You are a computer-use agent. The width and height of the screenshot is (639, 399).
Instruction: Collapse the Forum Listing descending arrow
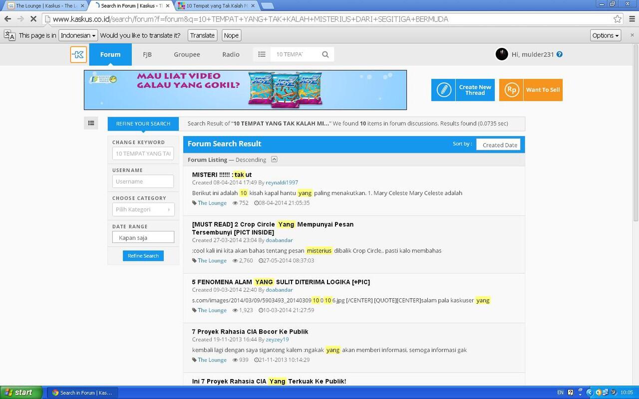[274, 160]
